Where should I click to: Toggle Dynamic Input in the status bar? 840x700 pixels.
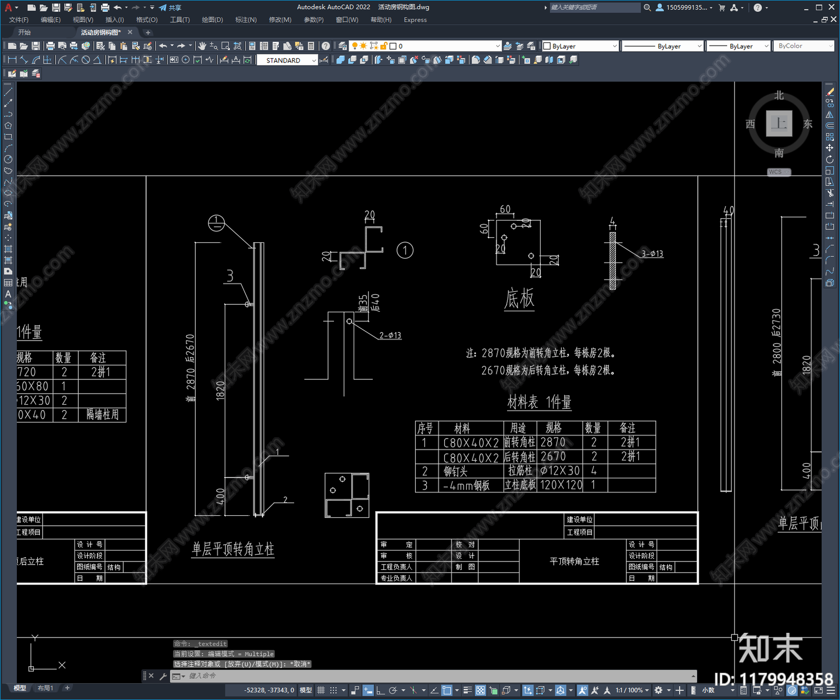pos(368,690)
